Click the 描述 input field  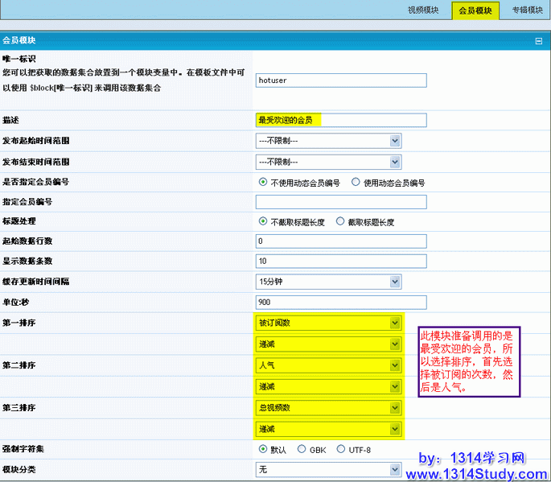tap(340, 120)
